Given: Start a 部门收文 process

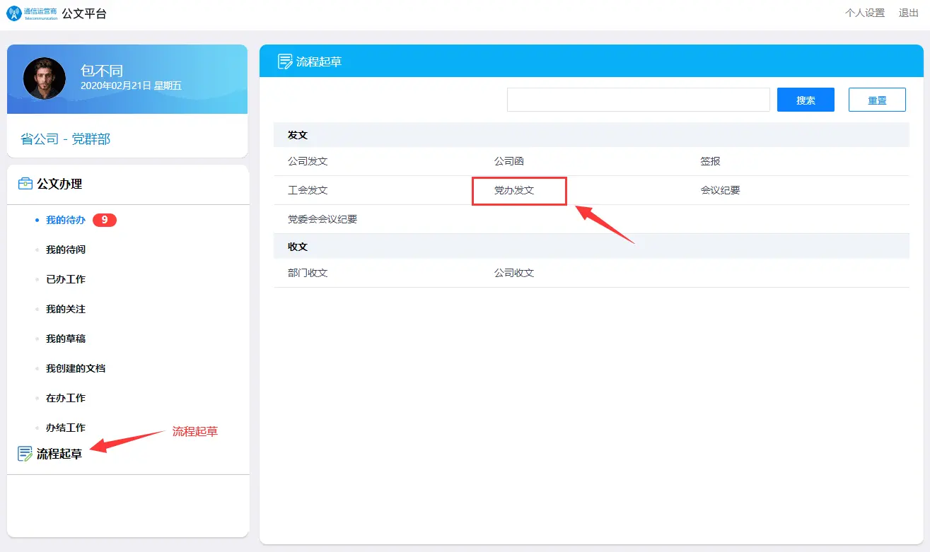Looking at the screenshot, I should point(308,273).
